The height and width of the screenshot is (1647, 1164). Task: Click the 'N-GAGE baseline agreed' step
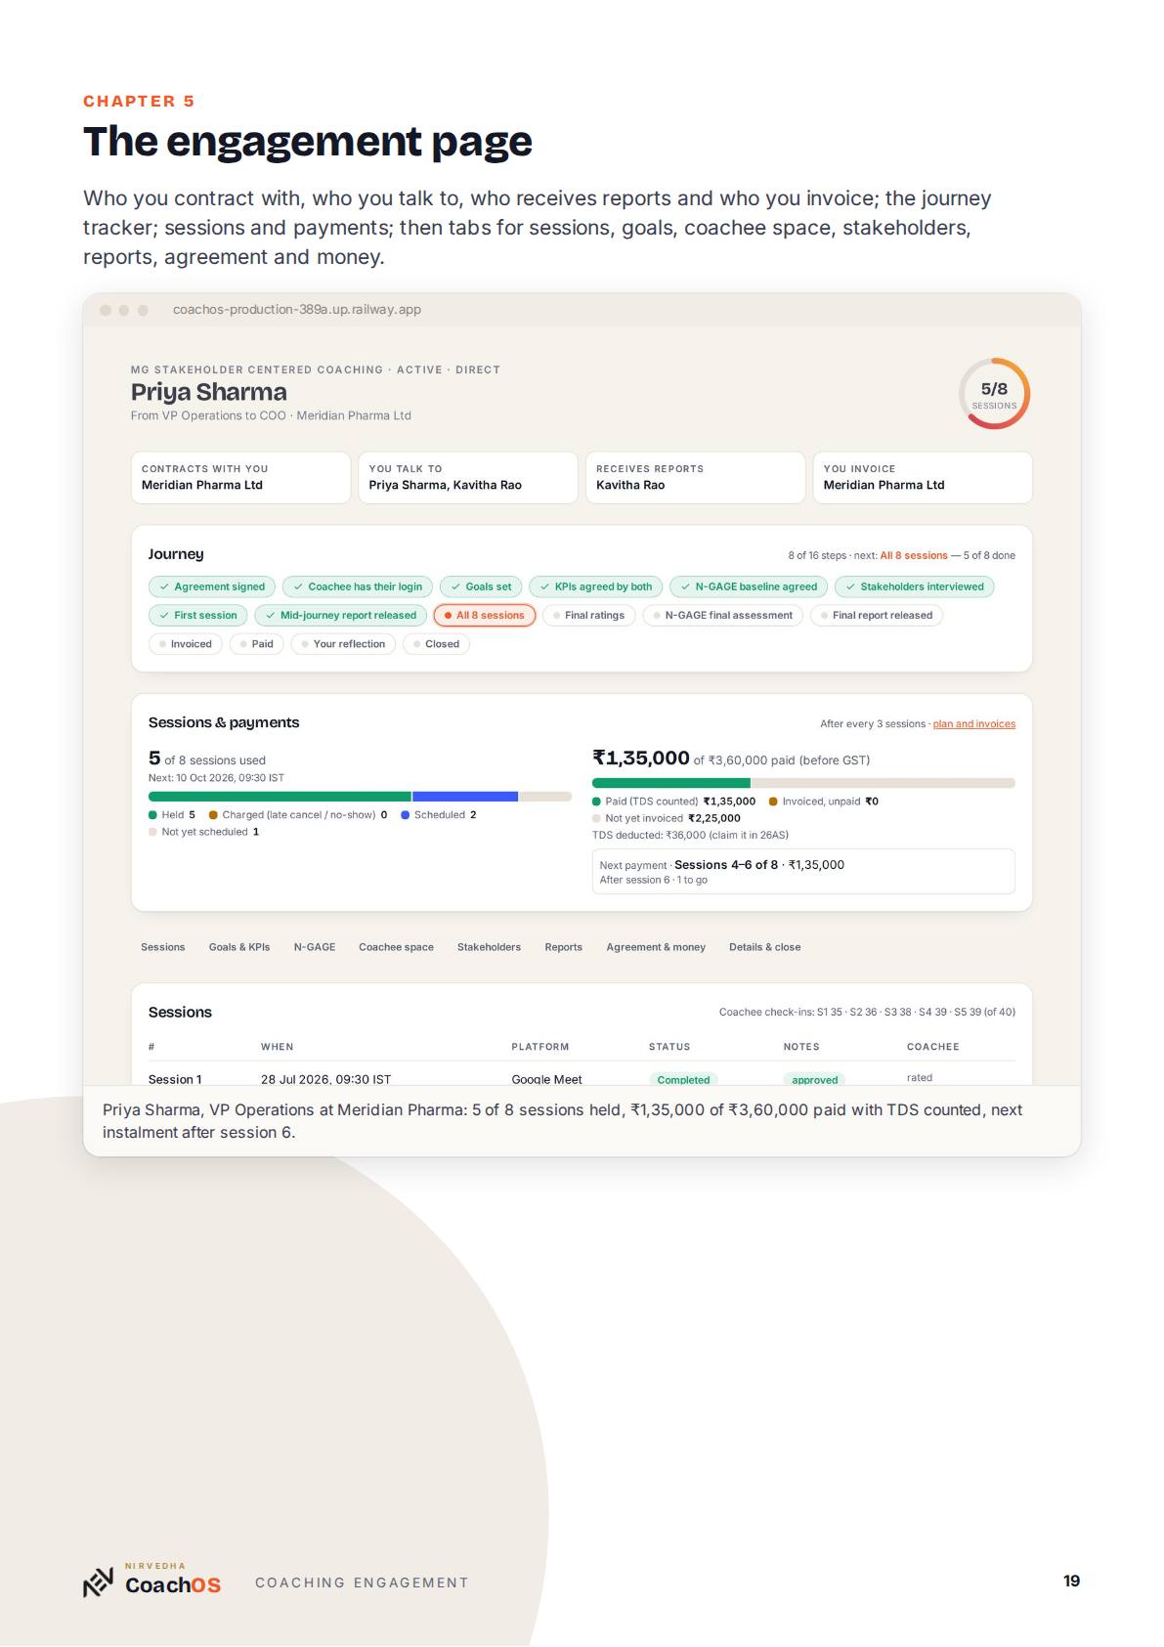[749, 586]
